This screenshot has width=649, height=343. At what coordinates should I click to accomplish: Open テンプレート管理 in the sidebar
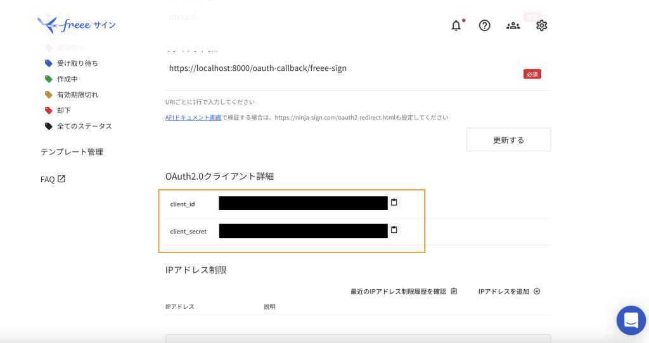click(72, 152)
